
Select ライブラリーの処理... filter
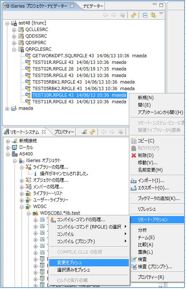(x=51, y=167)
